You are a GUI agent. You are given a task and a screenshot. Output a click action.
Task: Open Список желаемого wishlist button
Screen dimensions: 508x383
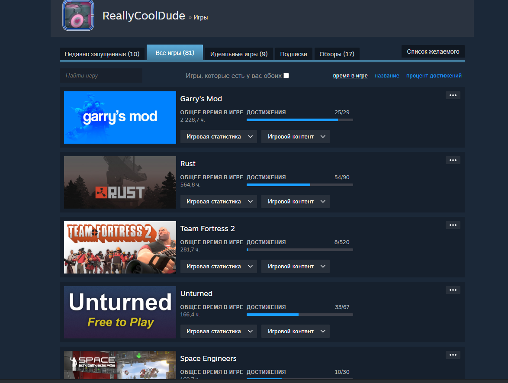[433, 51]
